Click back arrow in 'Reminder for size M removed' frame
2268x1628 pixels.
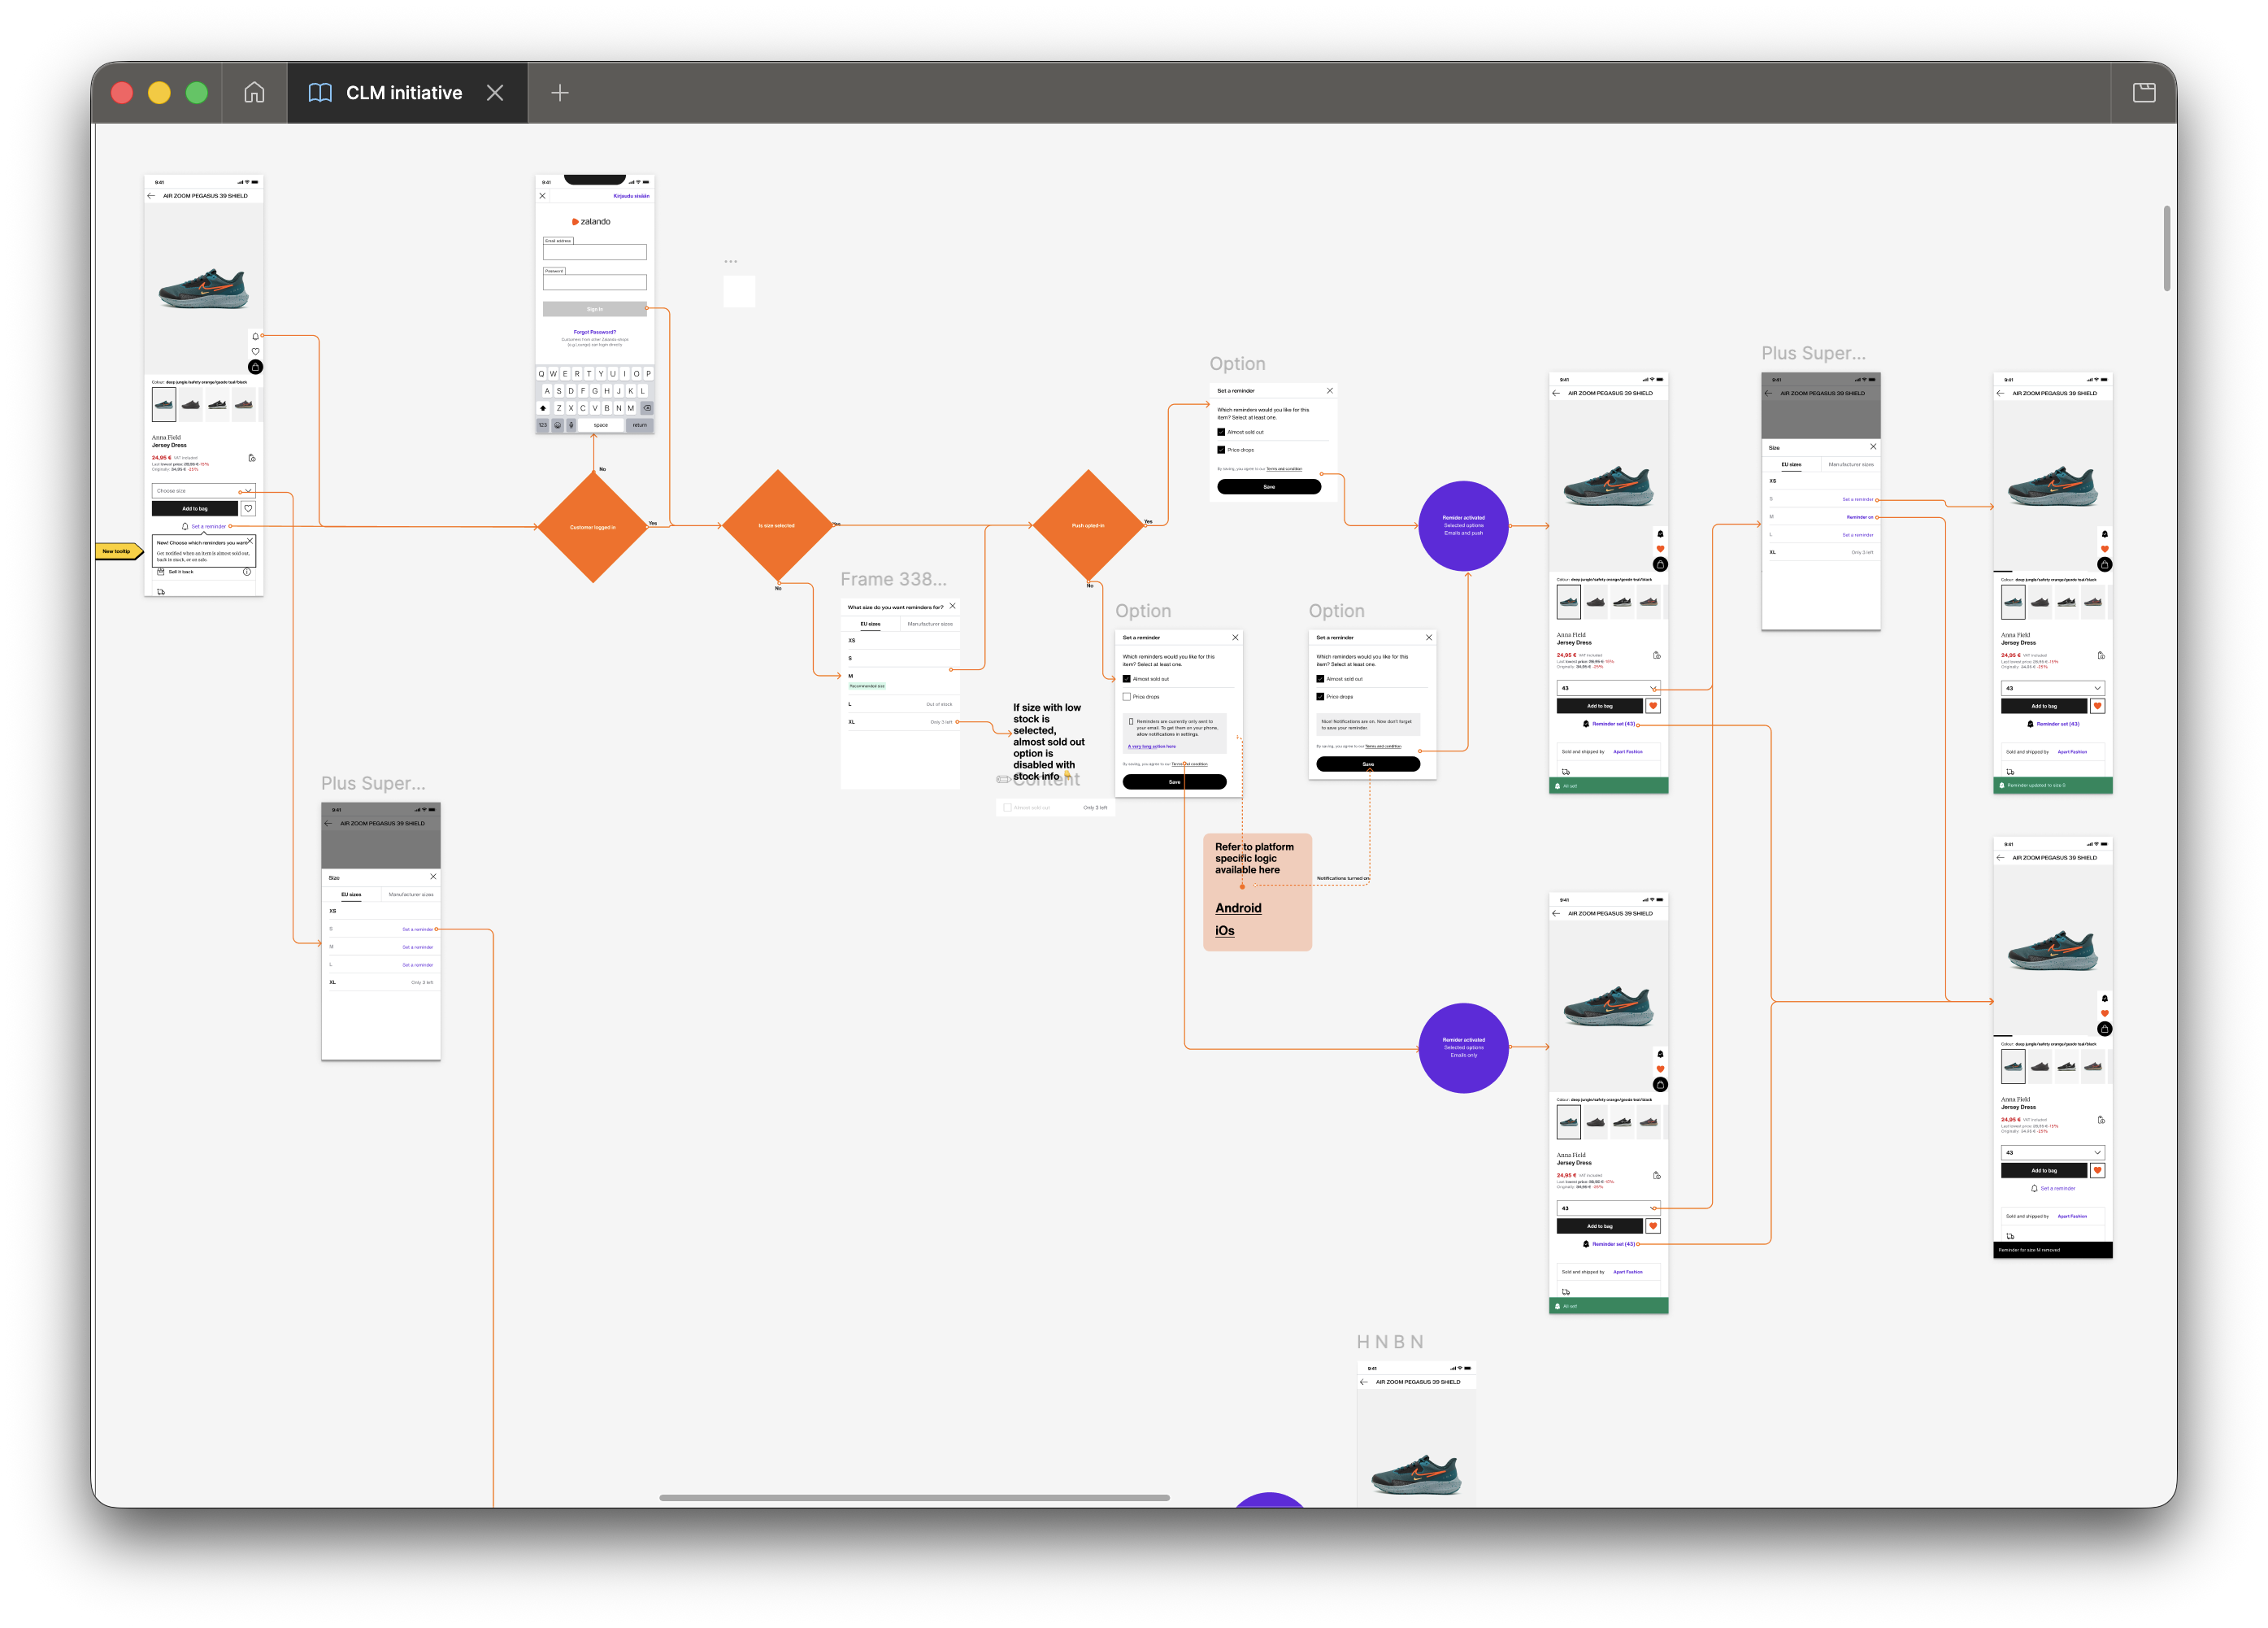tap(2000, 858)
